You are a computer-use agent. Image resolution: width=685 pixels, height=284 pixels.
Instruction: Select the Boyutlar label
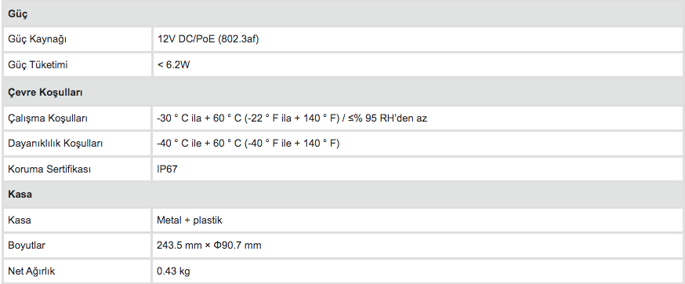[26, 246]
